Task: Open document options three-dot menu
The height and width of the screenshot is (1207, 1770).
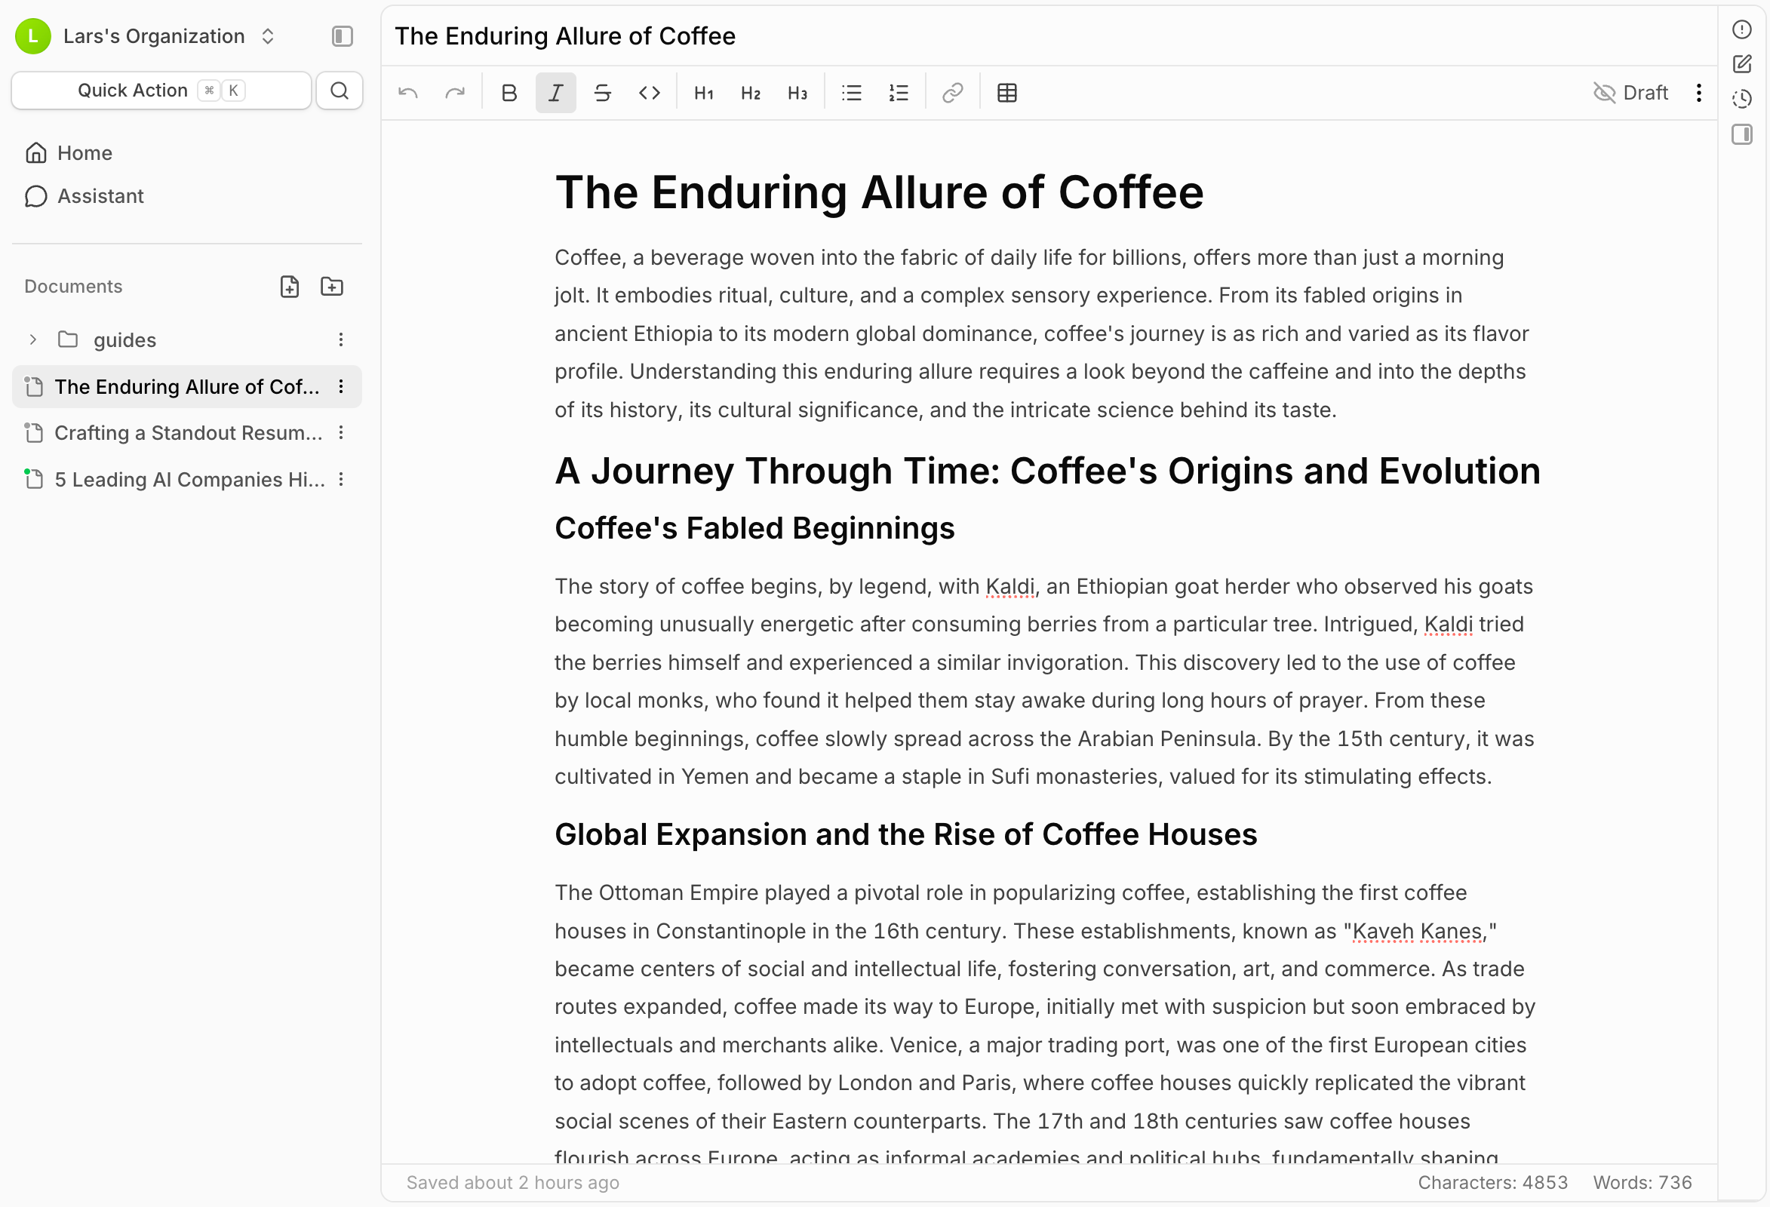Action: click(1698, 93)
